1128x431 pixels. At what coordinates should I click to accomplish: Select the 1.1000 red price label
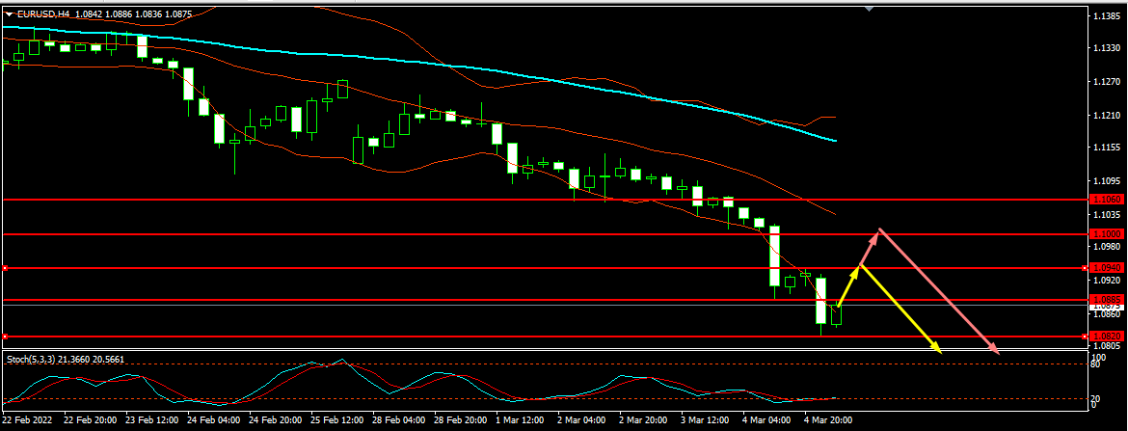[1105, 234]
